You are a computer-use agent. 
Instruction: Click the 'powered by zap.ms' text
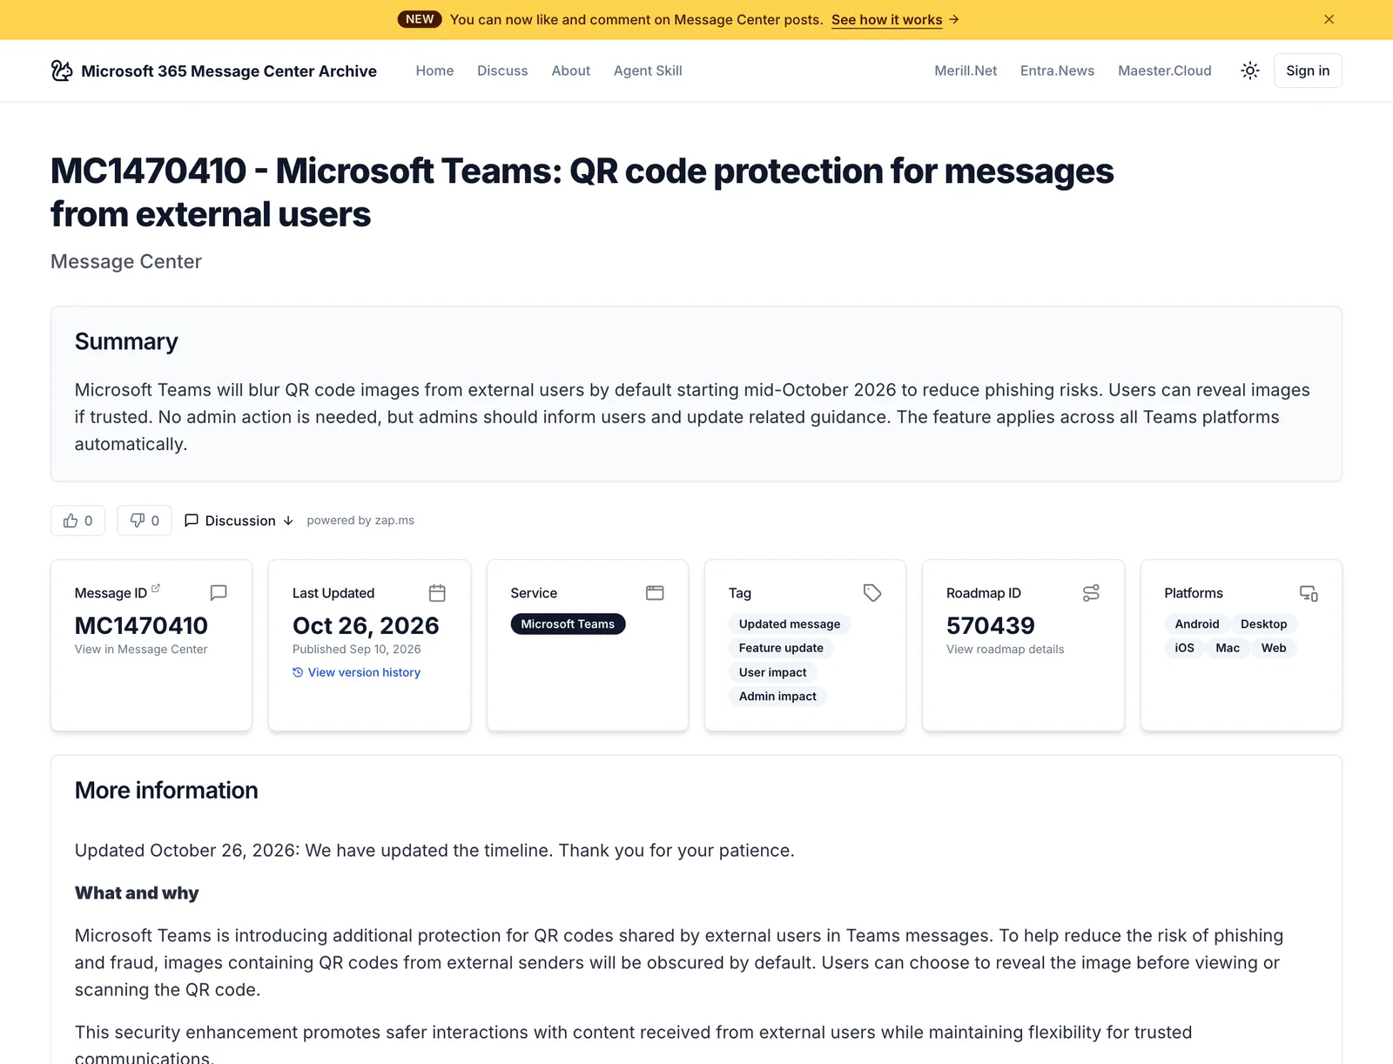(360, 521)
